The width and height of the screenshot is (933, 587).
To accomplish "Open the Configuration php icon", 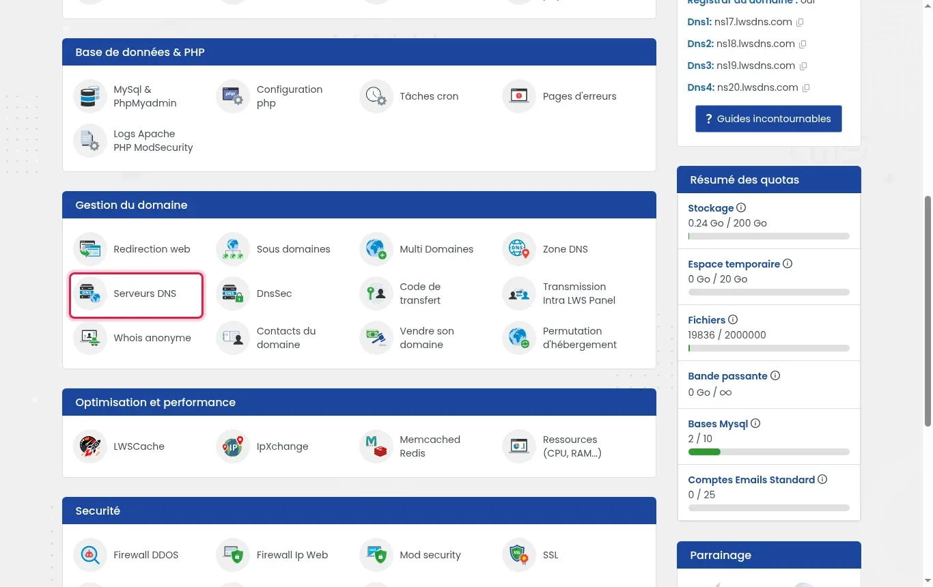I will [233, 96].
